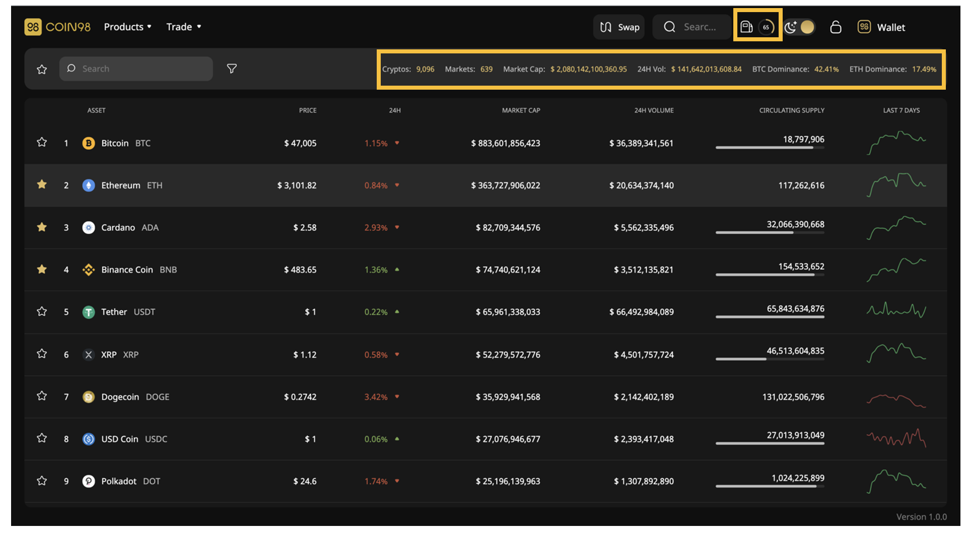Click the Ethereum coin icon

[x=89, y=185]
